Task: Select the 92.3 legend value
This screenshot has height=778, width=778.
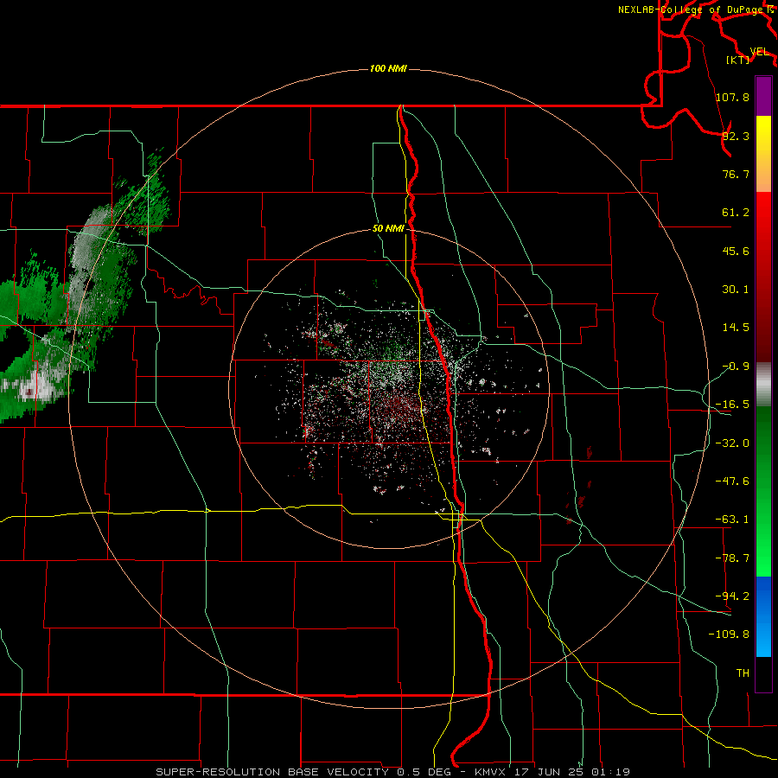Action: click(736, 136)
